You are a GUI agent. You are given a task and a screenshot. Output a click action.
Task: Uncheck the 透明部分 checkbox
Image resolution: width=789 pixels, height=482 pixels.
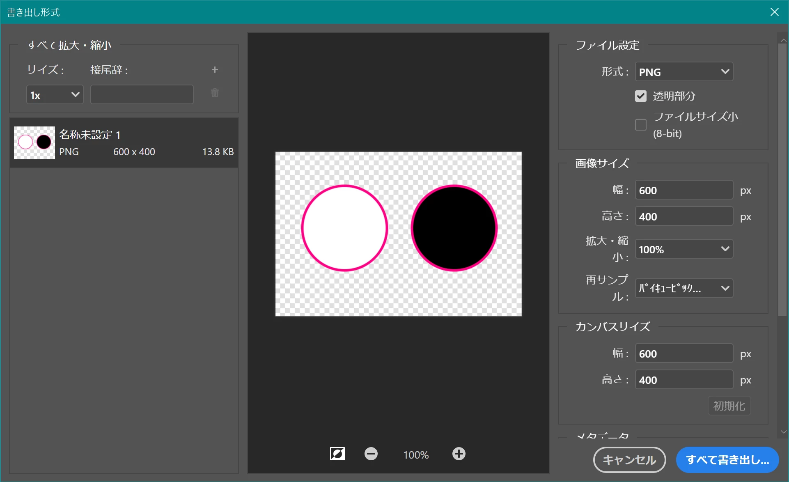(641, 96)
